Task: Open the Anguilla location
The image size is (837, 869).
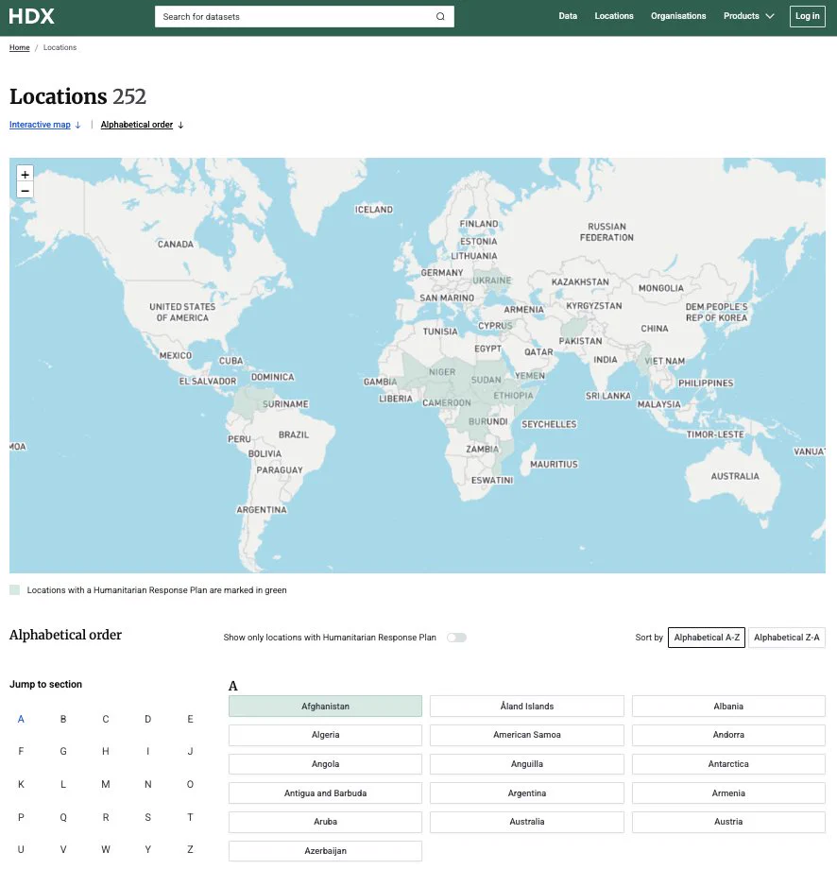Action: [x=526, y=764]
